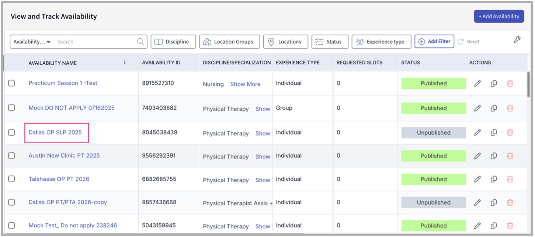Expand the Location Groups filter
This screenshot has height=237, width=535.
(x=229, y=42)
